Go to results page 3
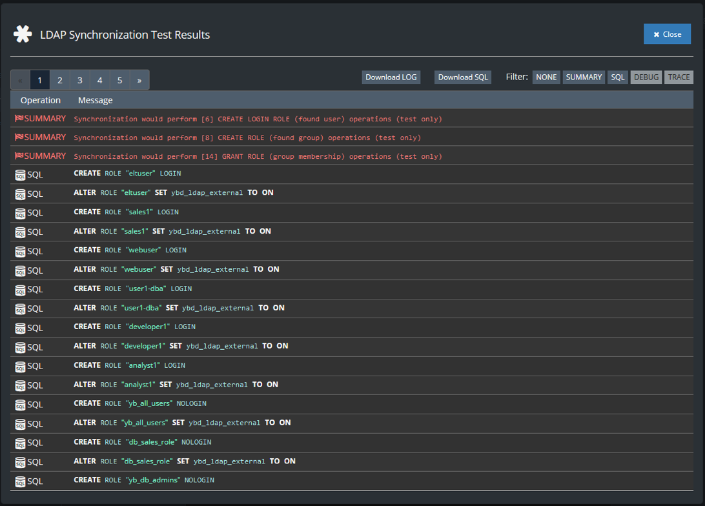This screenshot has width=705, height=506. click(x=80, y=80)
